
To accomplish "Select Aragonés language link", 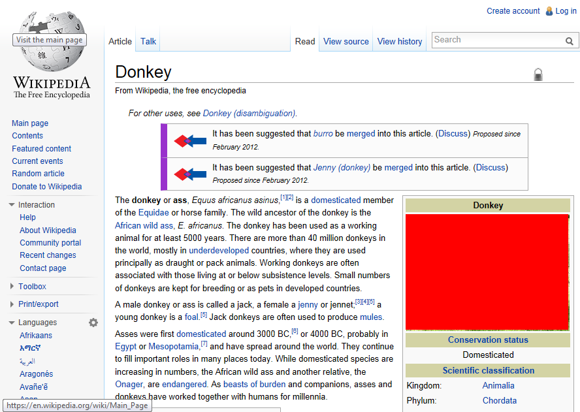I will (37, 374).
